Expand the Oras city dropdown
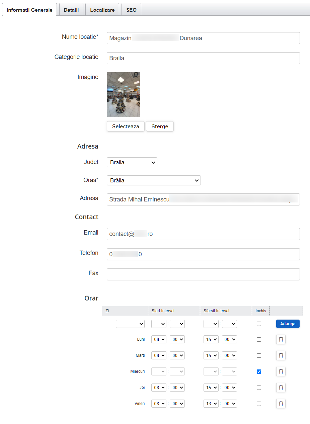This screenshot has height=424, width=310. 154,181
